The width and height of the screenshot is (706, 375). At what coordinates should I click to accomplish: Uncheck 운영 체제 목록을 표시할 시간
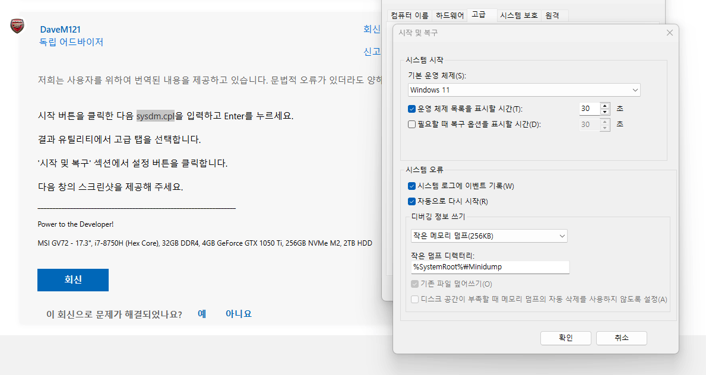tap(411, 109)
